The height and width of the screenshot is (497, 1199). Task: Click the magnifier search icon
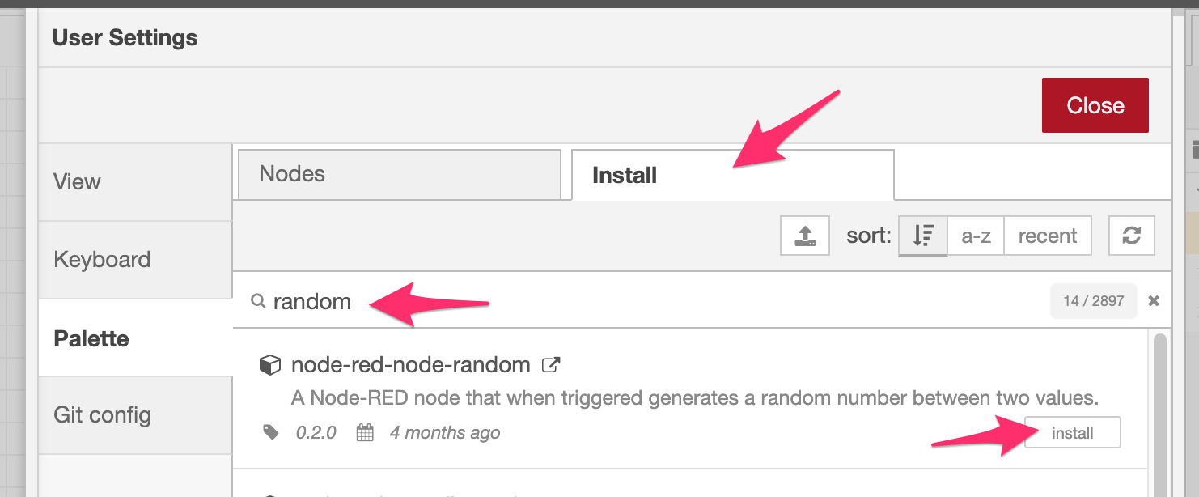[x=258, y=301]
